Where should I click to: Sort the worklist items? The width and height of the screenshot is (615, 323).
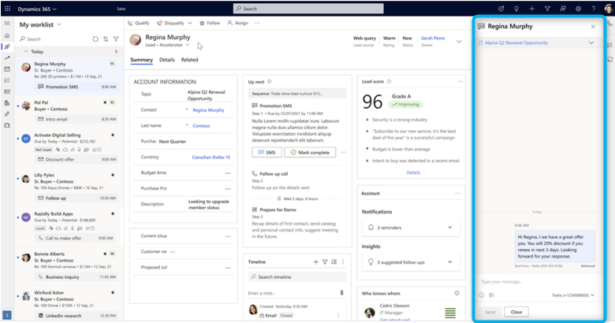[x=106, y=39]
